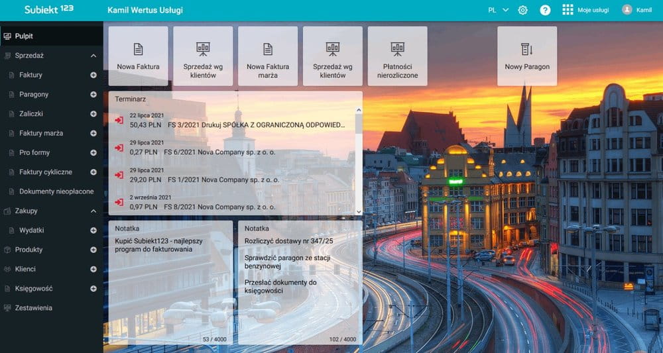This screenshot has width=663, height=353.
Task: Collapse the Sprzedaż sidebar section
Action: [93, 56]
